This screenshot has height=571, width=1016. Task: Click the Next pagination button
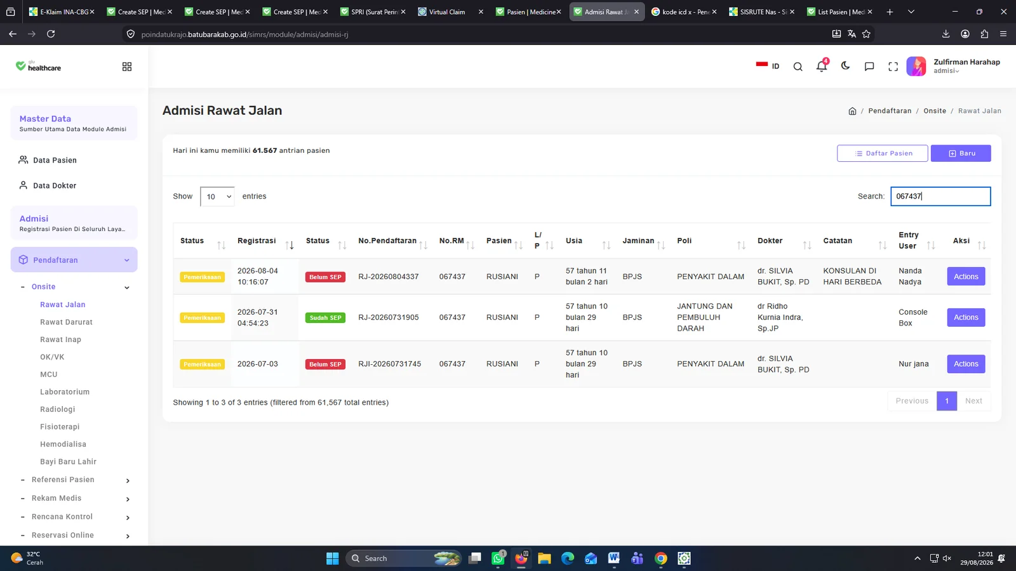(973, 401)
